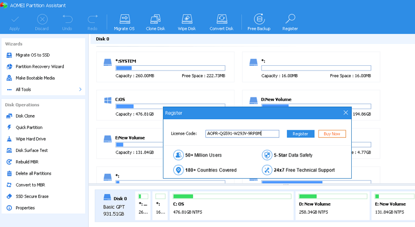
Task: Launch the Free Backup tool
Action: pos(259,23)
